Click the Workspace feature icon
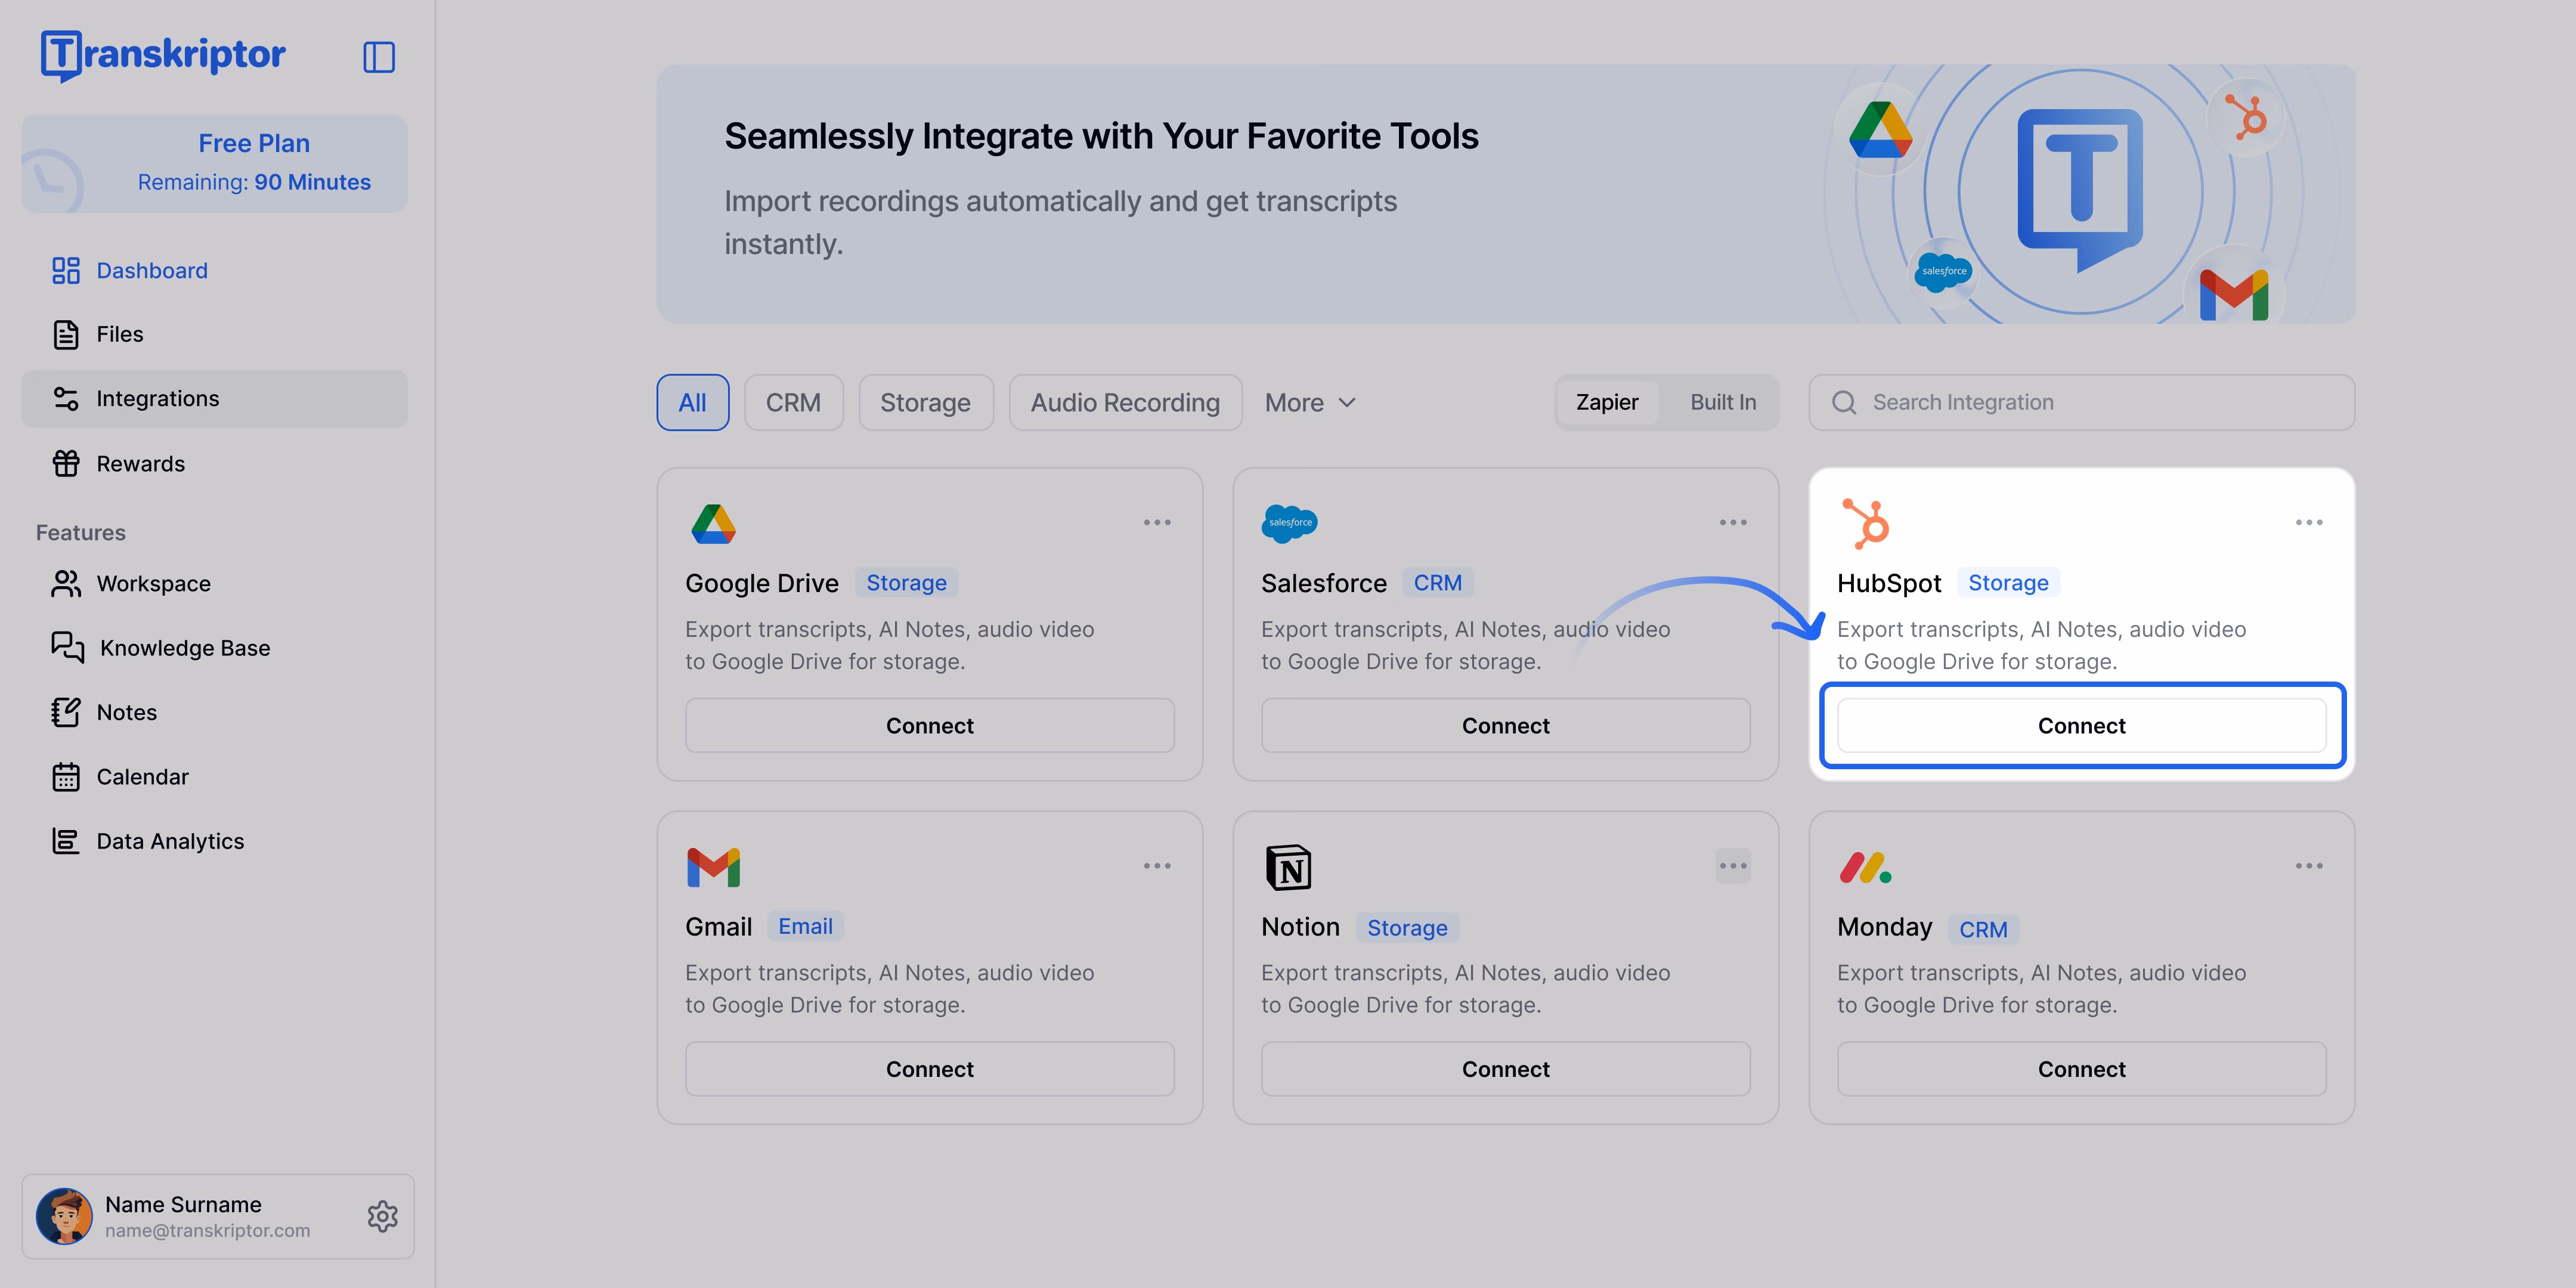This screenshot has height=1288, width=2576. point(66,583)
